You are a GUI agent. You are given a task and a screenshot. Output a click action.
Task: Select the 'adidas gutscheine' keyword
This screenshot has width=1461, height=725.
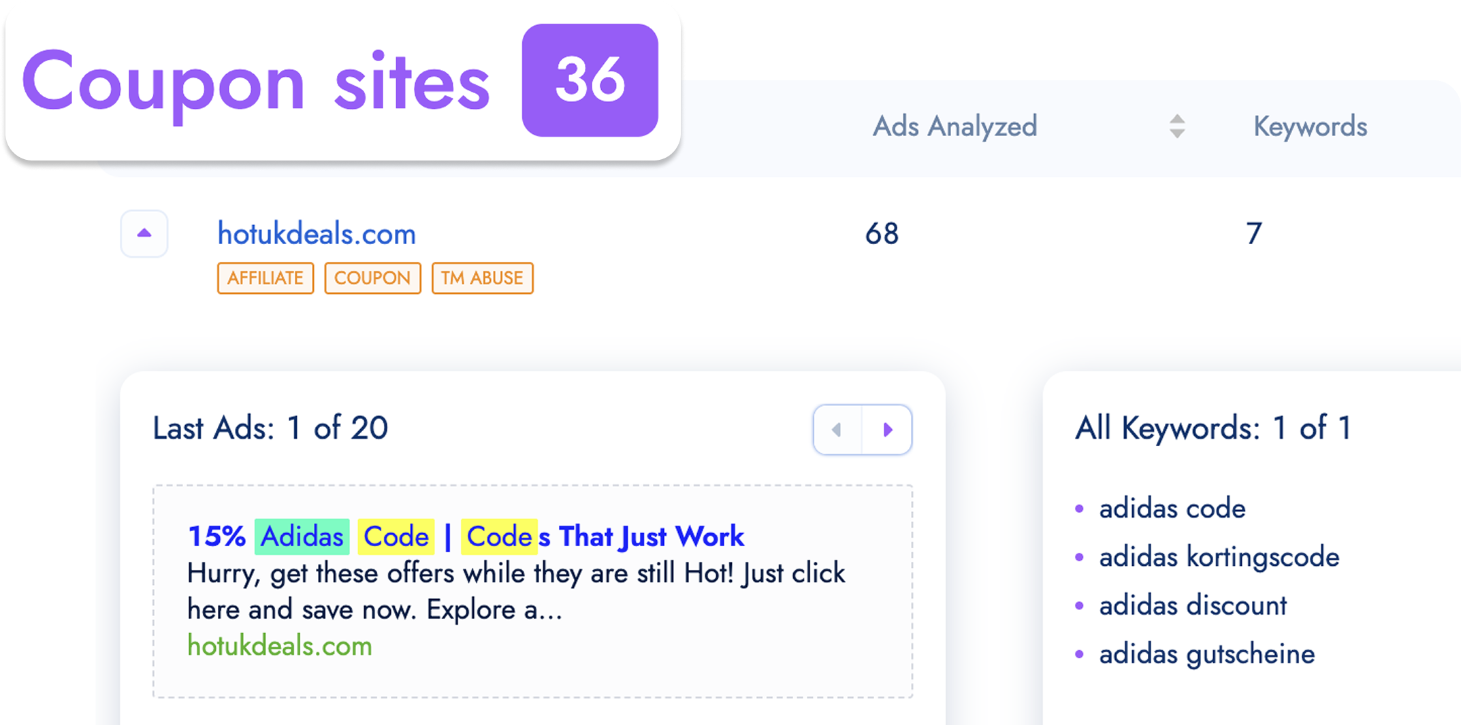point(1206,654)
